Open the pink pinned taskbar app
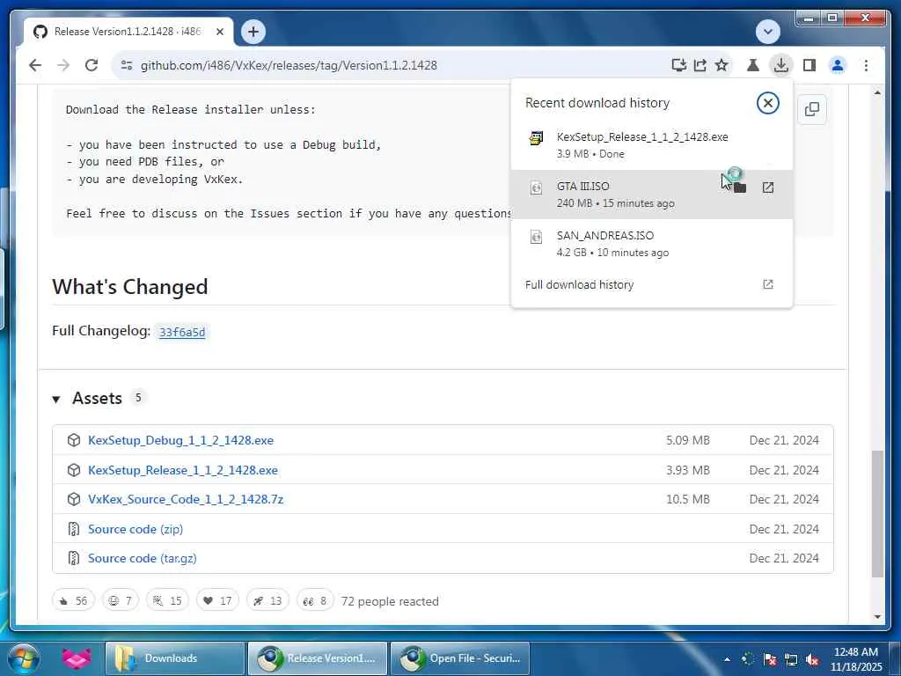This screenshot has height=676, width=901. click(77, 658)
